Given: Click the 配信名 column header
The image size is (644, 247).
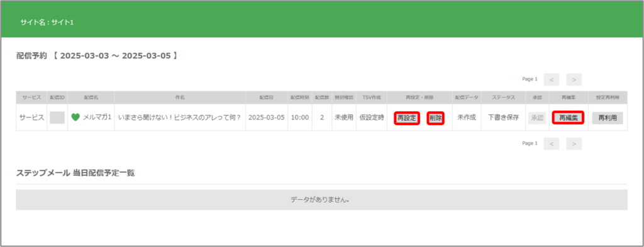Looking at the screenshot, I should click(x=91, y=97).
